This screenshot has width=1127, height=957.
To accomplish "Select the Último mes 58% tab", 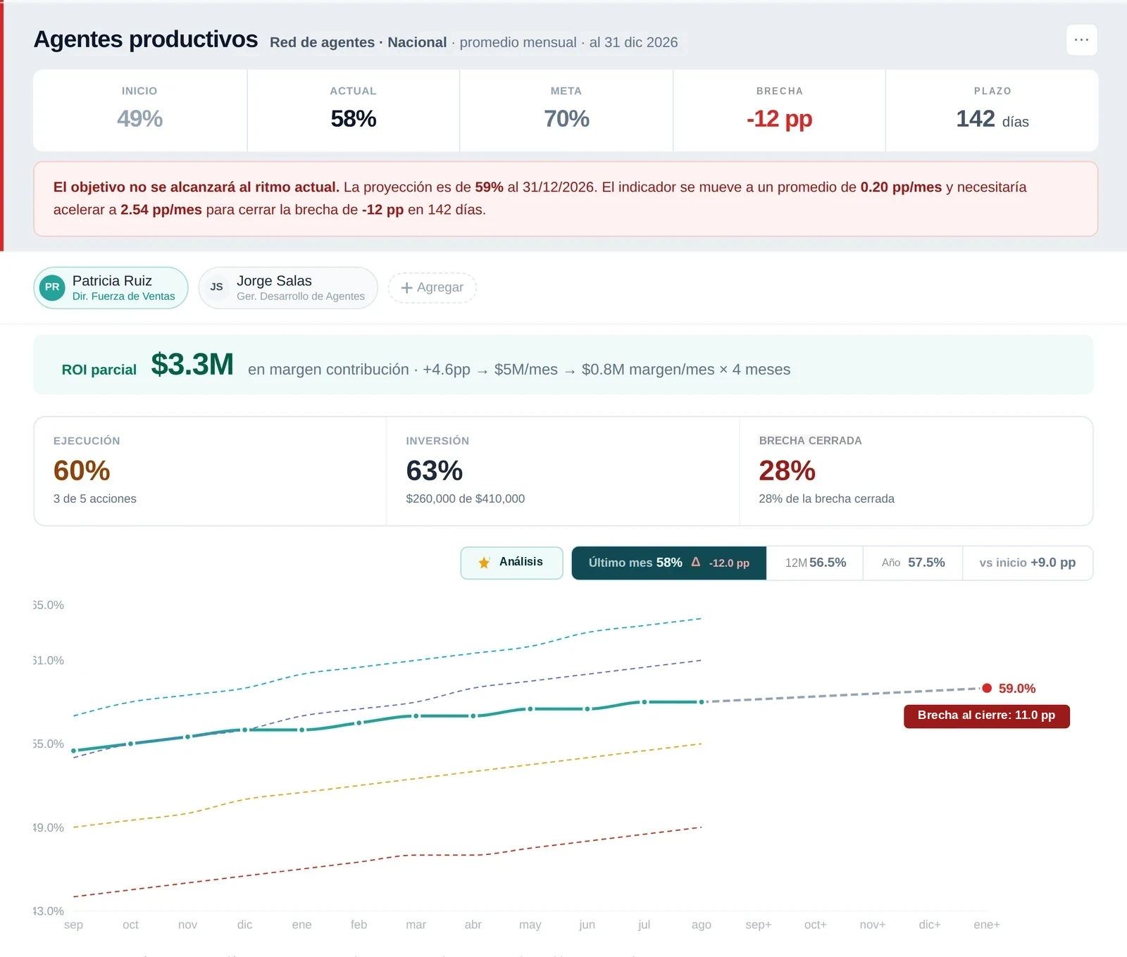I will 668,563.
